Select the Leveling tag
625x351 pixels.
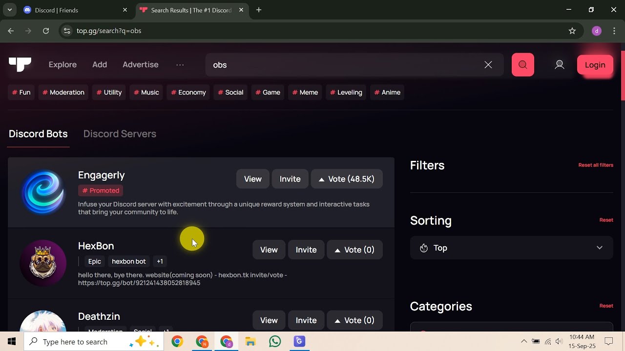[x=346, y=92]
